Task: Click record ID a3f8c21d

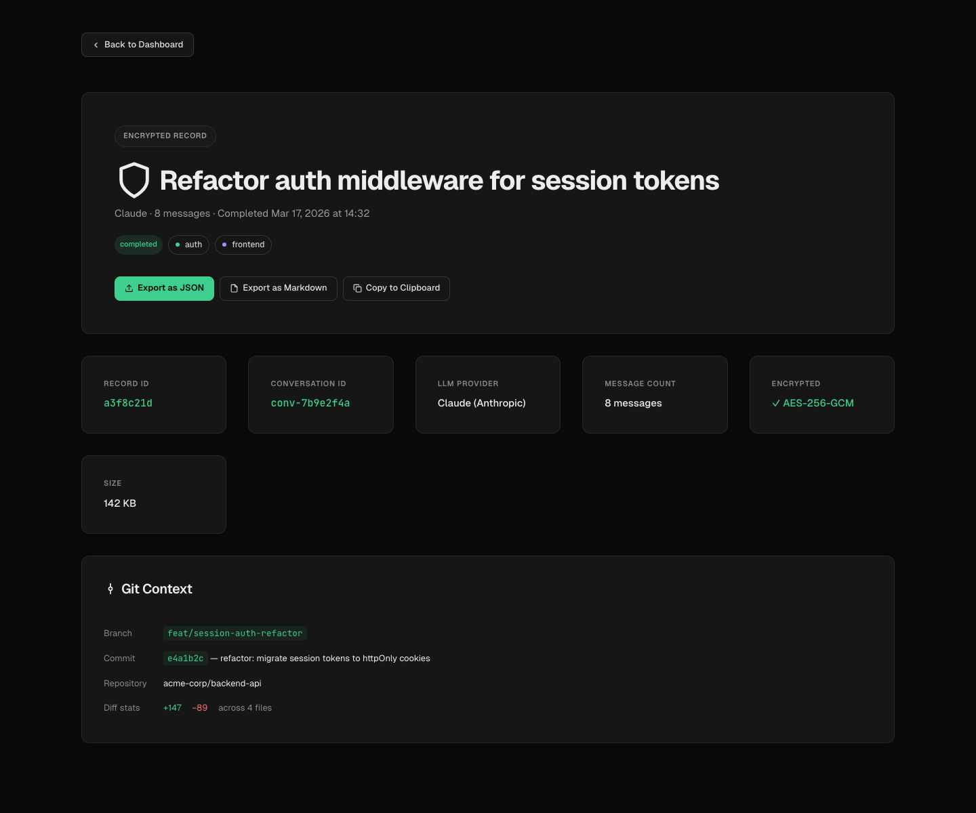Action: (x=128, y=403)
